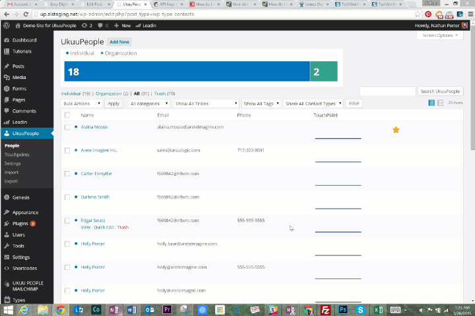Open Genesis settings
Image resolution: width=475 pixels, height=316 pixels.
pyautogui.click(x=21, y=197)
